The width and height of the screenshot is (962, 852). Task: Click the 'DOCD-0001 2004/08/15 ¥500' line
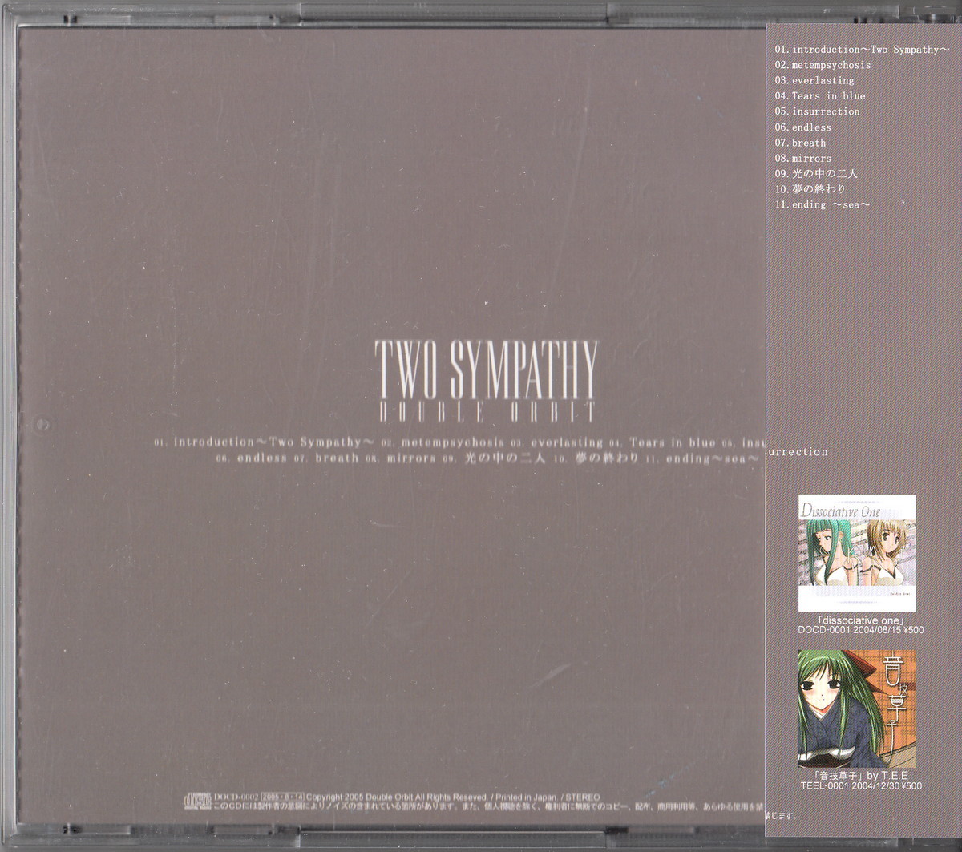pyautogui.click(x=860, y=630)
